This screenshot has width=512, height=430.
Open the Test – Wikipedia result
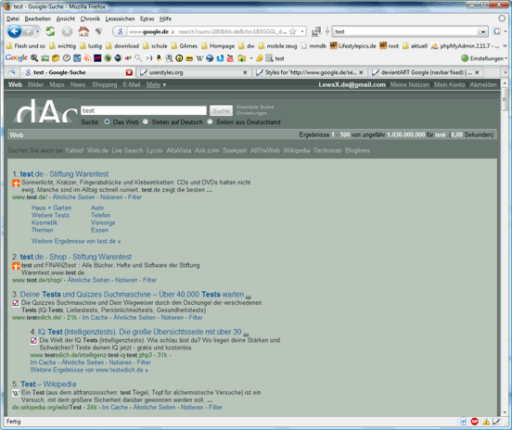pyautogui.click(x=48, y=384)
